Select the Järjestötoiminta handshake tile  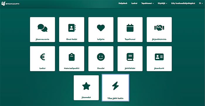tap(159, 29)
